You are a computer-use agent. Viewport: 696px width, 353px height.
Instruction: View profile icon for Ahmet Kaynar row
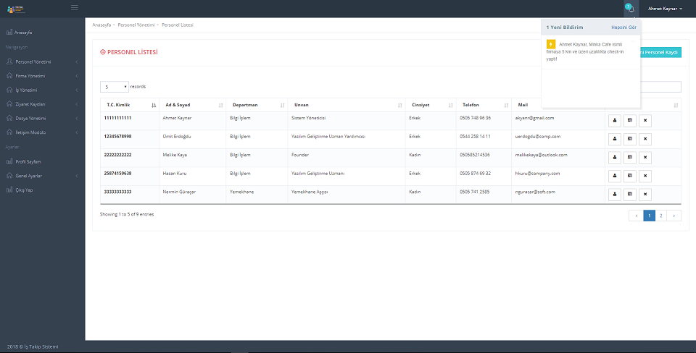click(x=614, y=121)
